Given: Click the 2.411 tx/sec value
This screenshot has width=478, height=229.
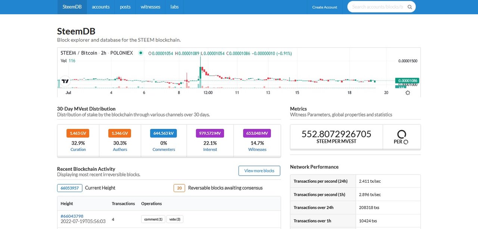Looking at the screenshot, I should 370,181.
